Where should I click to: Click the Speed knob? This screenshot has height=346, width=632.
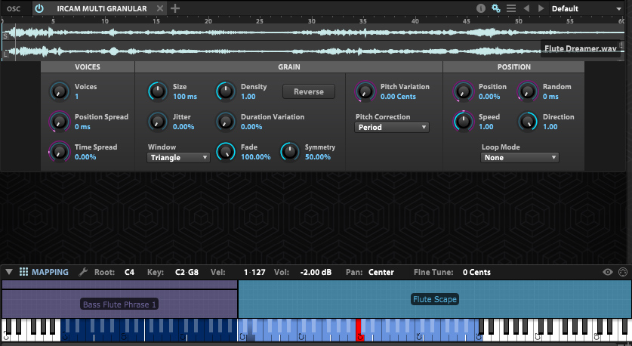coord(464,122)
